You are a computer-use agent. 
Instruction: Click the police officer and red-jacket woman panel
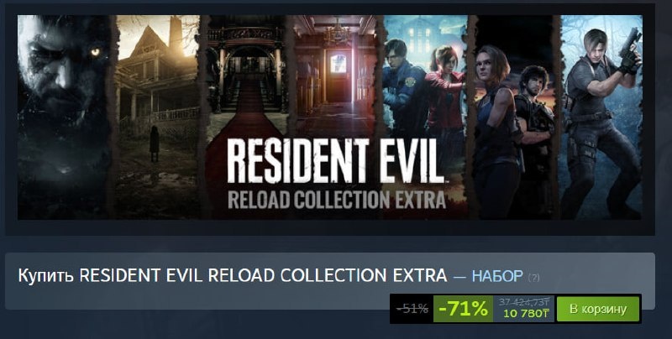[x=424, y=86]
